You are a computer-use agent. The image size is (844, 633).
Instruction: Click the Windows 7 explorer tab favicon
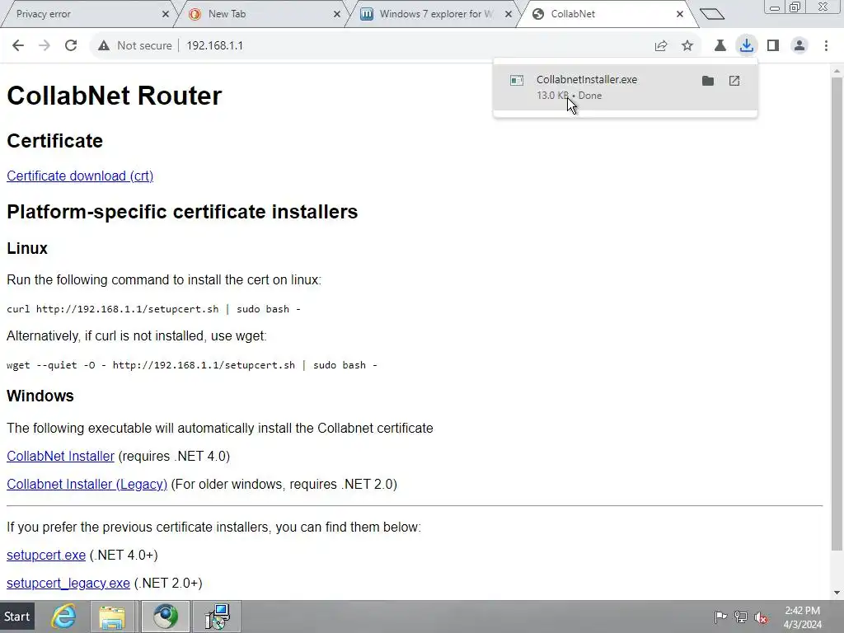click(x=367, y=14)
